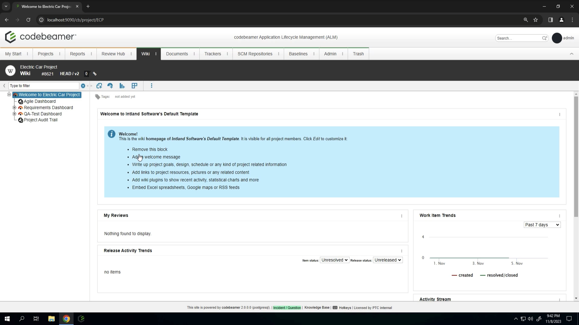Open the Release status Unreleased dropdown
The image size is (579, 325).
[x=388, y=260]
